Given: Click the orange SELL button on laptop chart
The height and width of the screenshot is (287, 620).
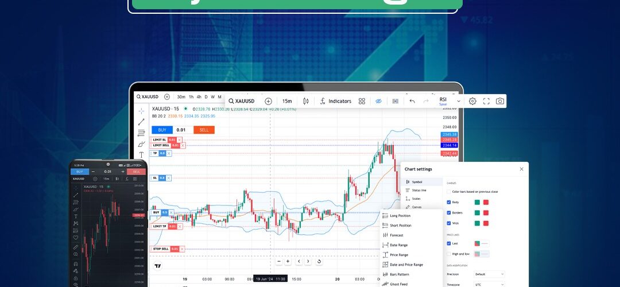Looking at the screenshot, I should coord(204,130).
